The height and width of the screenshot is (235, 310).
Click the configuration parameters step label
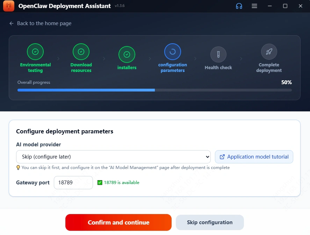pyautogui.click(x=173, y=67)
